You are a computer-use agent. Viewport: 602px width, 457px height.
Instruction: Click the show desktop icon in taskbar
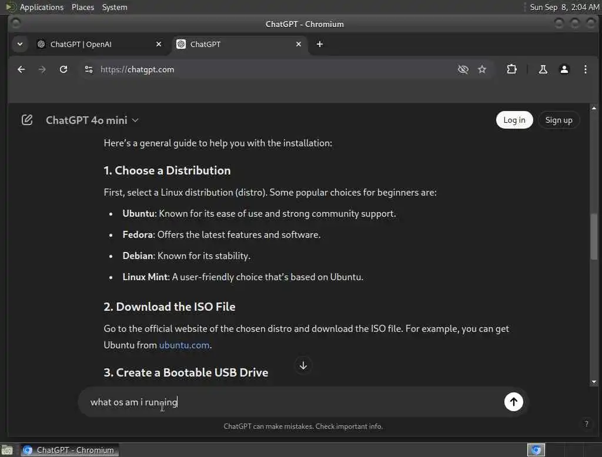click(x=7, y=450)
